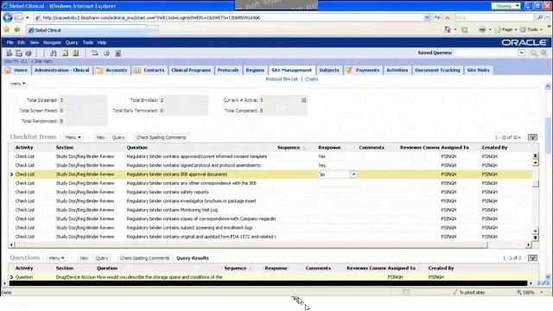553x311 pixels.
Task: Click the window-shaped icon in Siebel toolbar
Action: pos(94,53)
